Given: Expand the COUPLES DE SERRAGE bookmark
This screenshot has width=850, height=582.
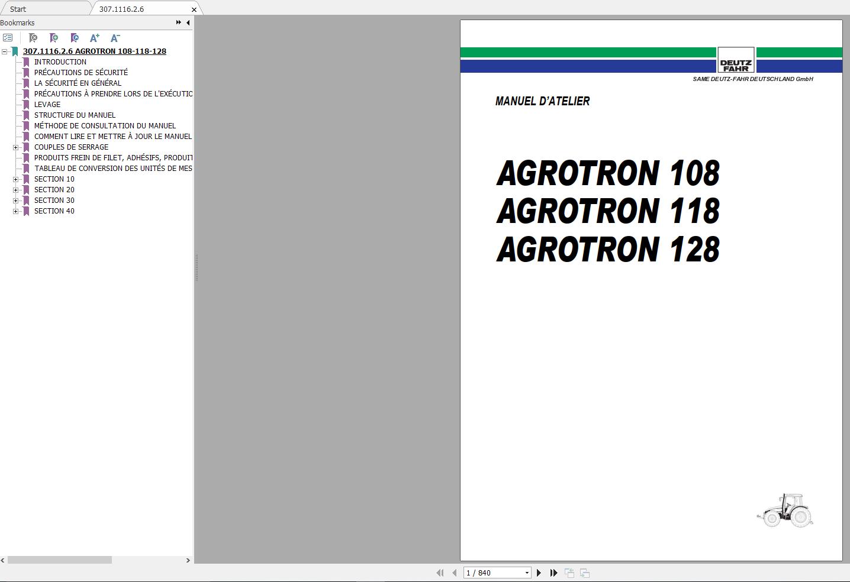Looking at the screenshot, I should [x=15, y=147].
